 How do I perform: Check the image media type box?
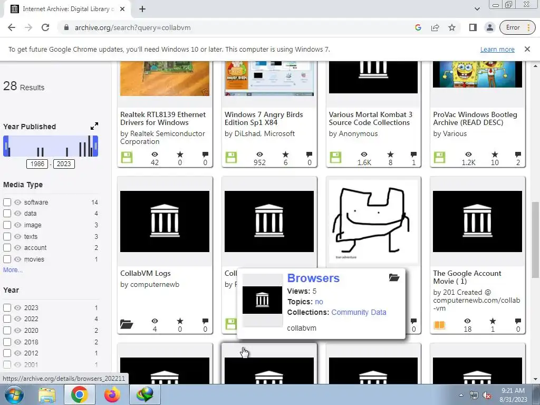[x=7, y=225]
